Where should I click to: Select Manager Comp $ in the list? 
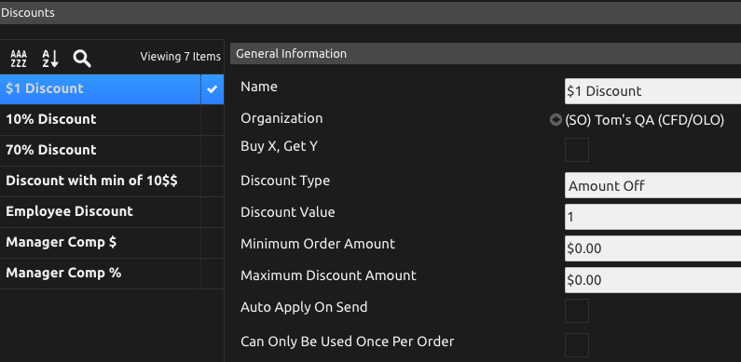tap(112, 242)
